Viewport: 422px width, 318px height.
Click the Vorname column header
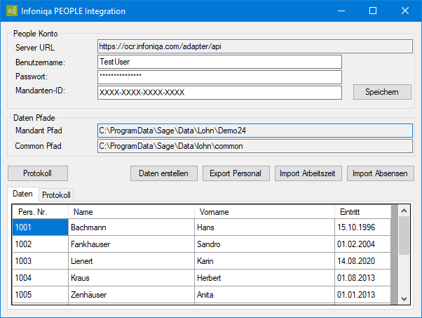click(264, 212)
